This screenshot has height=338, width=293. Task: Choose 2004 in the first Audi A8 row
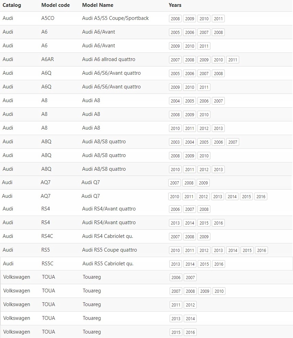click(175, 101)
